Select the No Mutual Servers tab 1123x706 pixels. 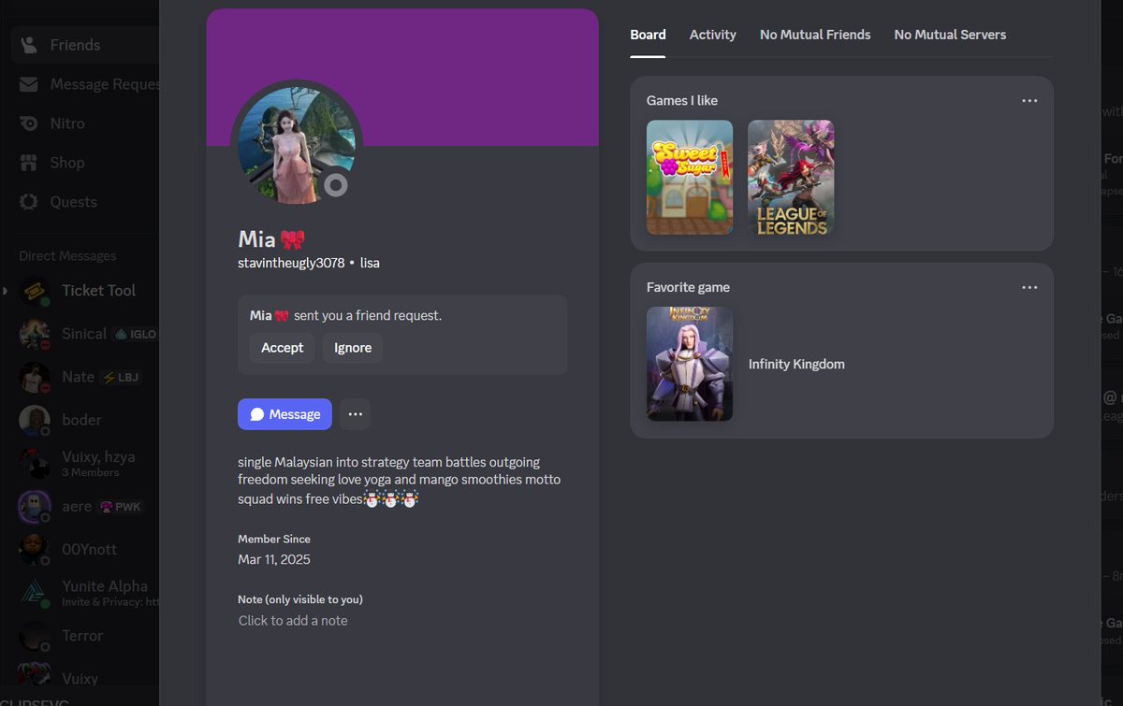(x=950, y=35)
